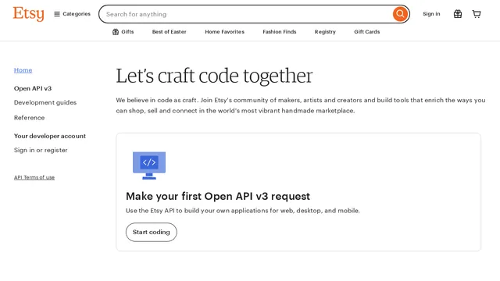Click Open API v3 sidebar heading
This screenshot has width=500, height=281.
click(x=33, y=88)
